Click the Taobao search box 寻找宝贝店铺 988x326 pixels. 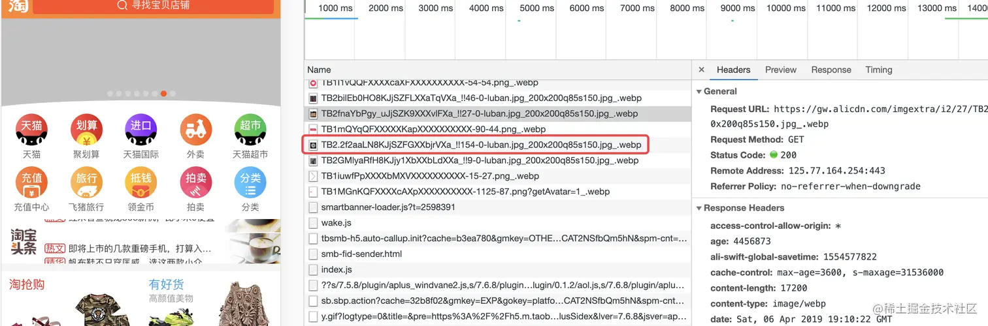(x=153, y=6)
